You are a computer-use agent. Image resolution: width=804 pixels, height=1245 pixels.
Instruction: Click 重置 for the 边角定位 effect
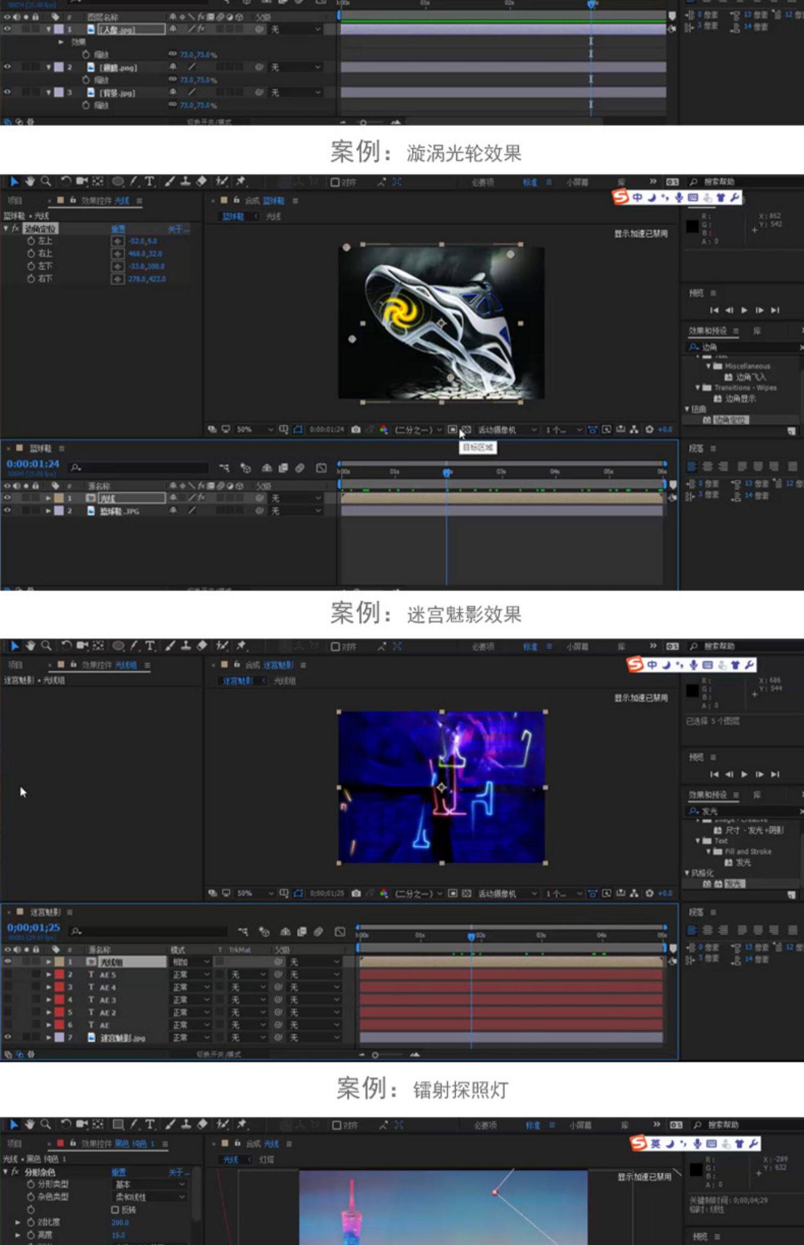pos(118,229)
